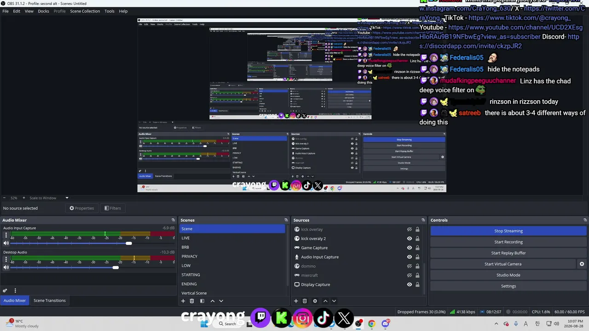Image resolution: width=589 pixels, height=331 pixels.
Task: Remove the selected source with the trash icon
Action: (305, 301)
